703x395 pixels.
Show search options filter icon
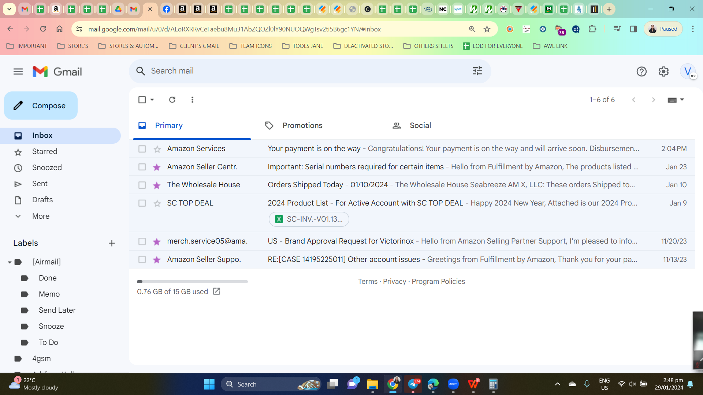pos(477,71)
